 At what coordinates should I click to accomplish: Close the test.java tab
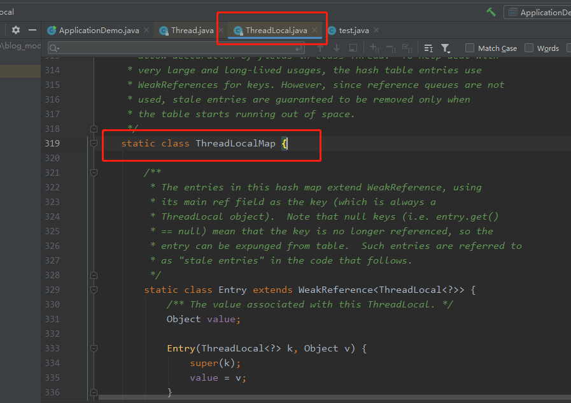point(376,30)
